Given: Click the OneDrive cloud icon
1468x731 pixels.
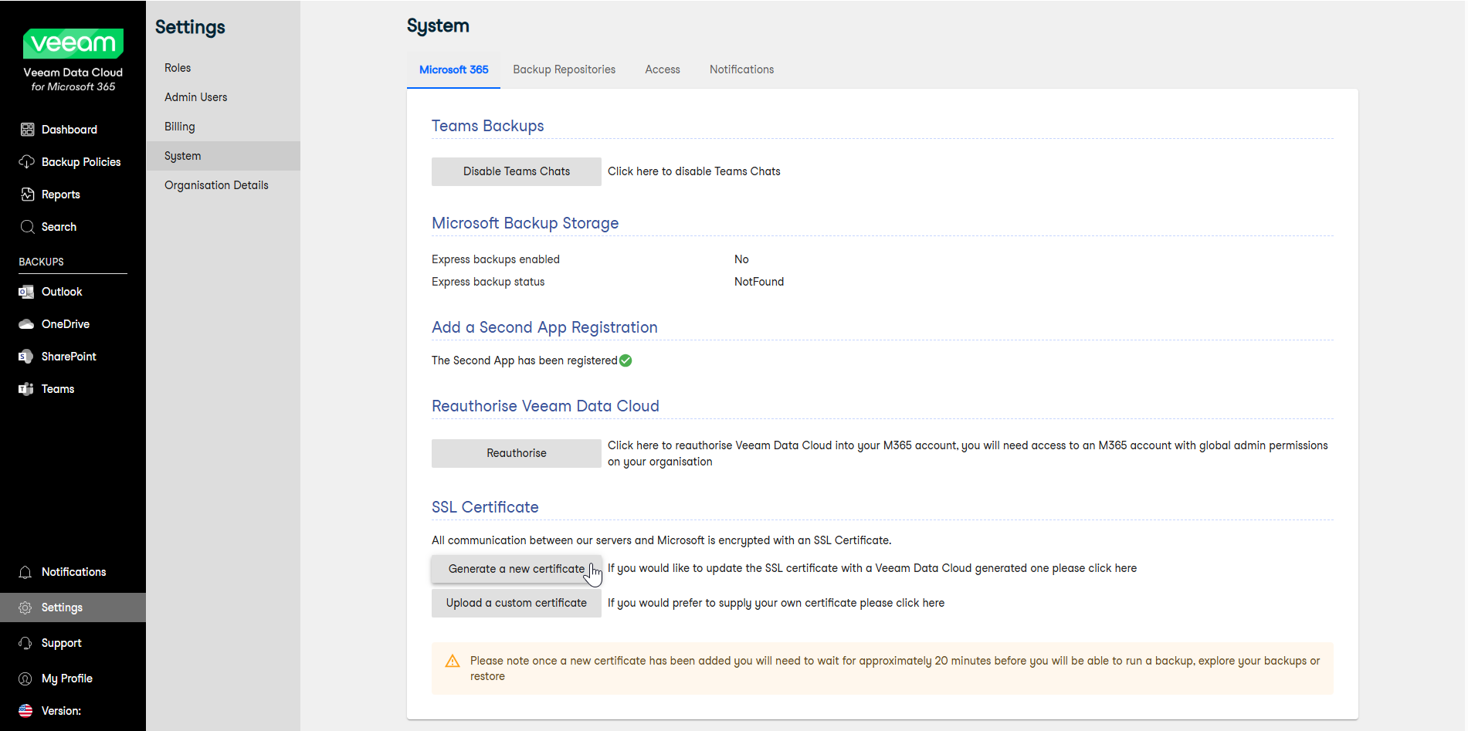Looking at the screenshot, I should 26,324.
